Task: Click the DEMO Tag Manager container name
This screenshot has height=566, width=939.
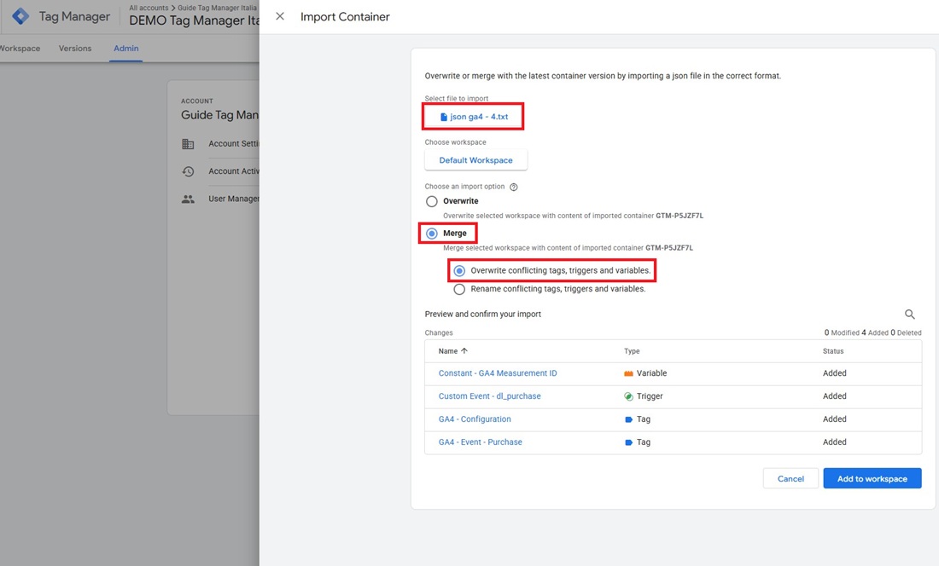Action: 194,21
